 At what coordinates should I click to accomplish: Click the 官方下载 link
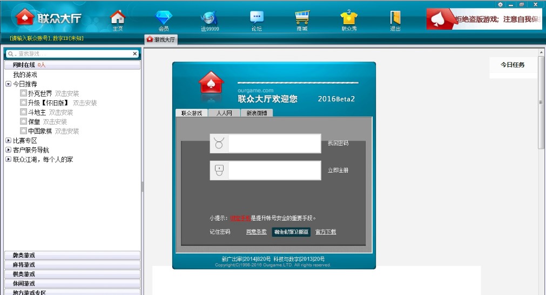point(326,232)
